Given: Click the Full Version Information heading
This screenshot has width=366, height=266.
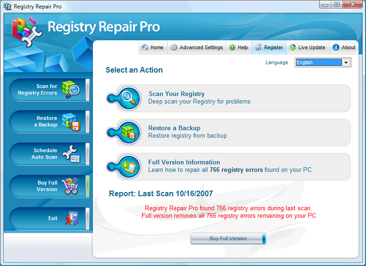Looking at the screenshot, I should pos(184,162).
